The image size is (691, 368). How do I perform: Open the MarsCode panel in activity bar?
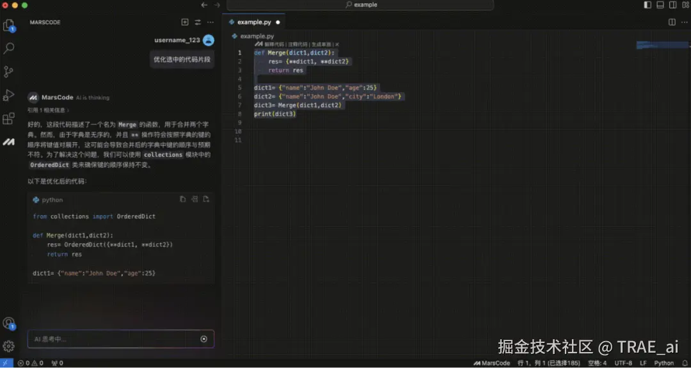(9, 142)
